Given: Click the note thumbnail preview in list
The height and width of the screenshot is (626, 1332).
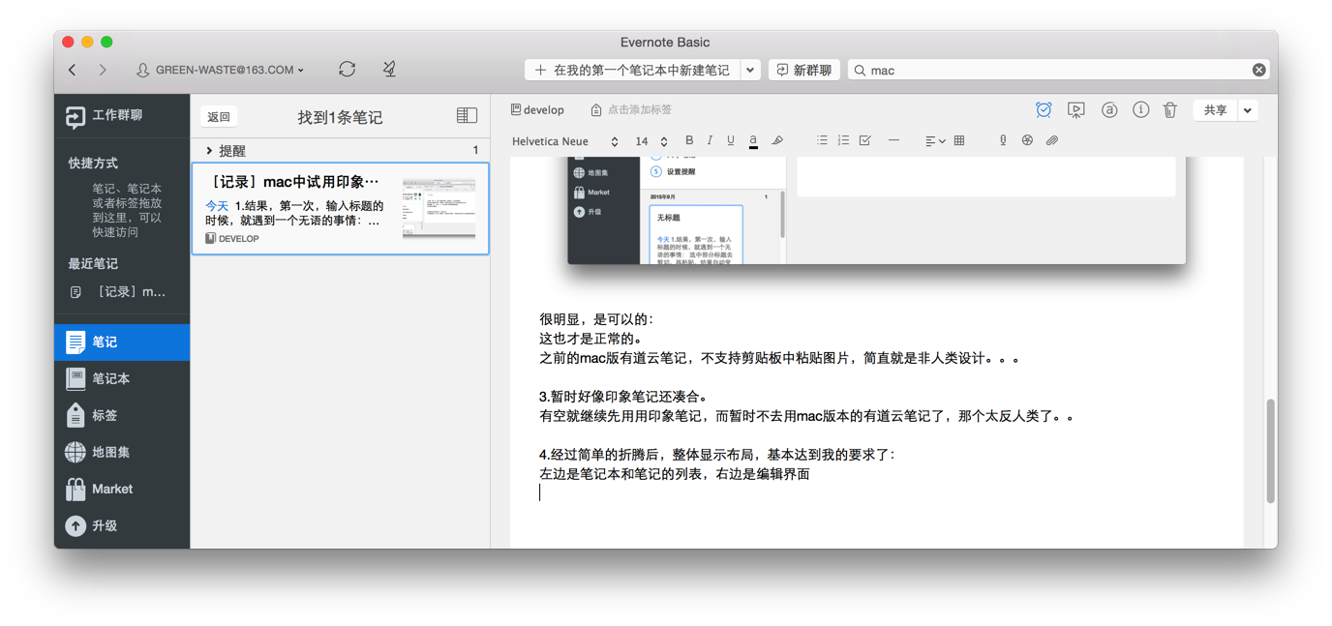Looking at the screenshot, I should pos(439,209).
